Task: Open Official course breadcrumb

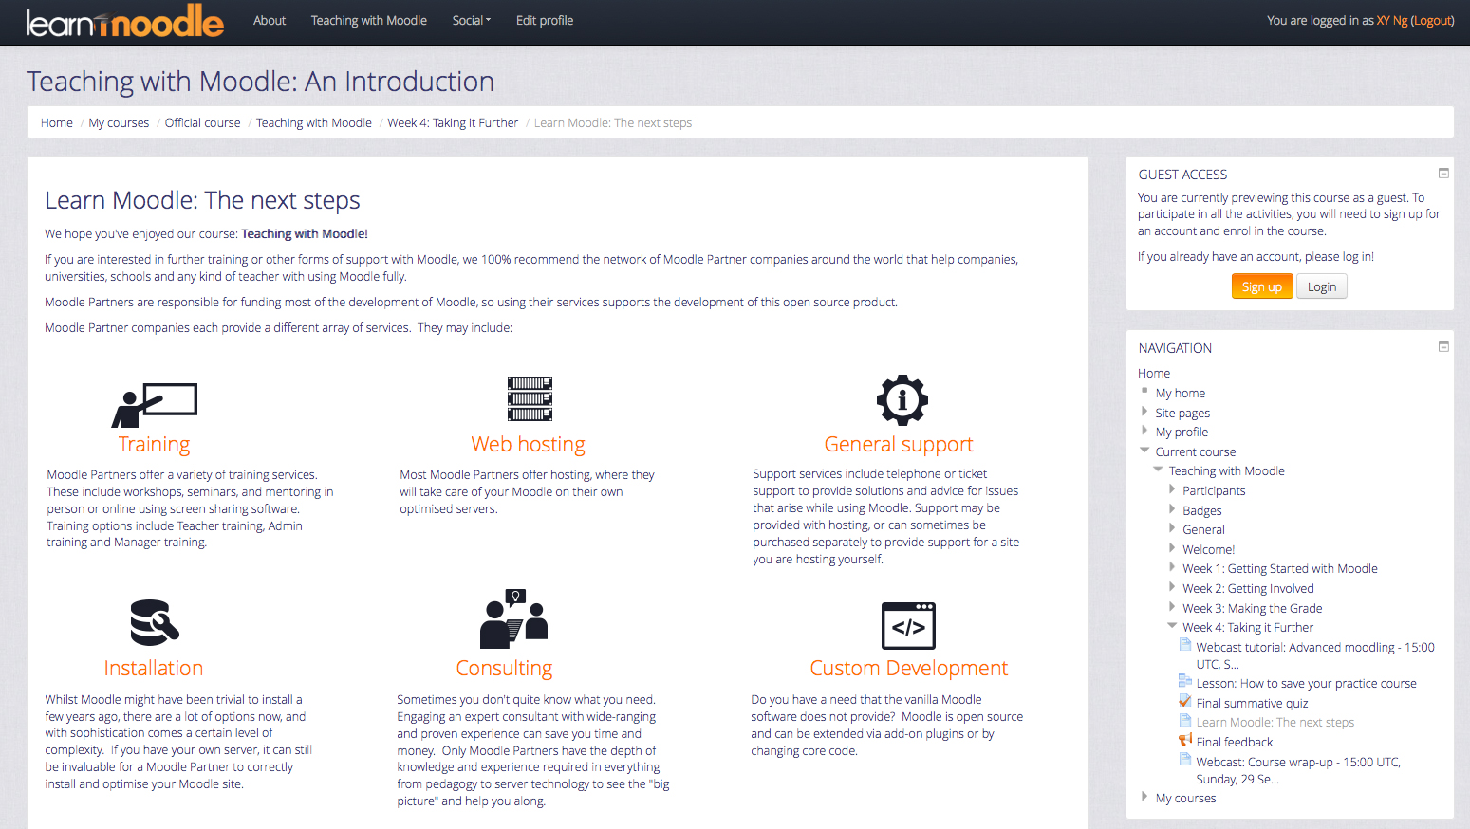Action: pos(203,122)
